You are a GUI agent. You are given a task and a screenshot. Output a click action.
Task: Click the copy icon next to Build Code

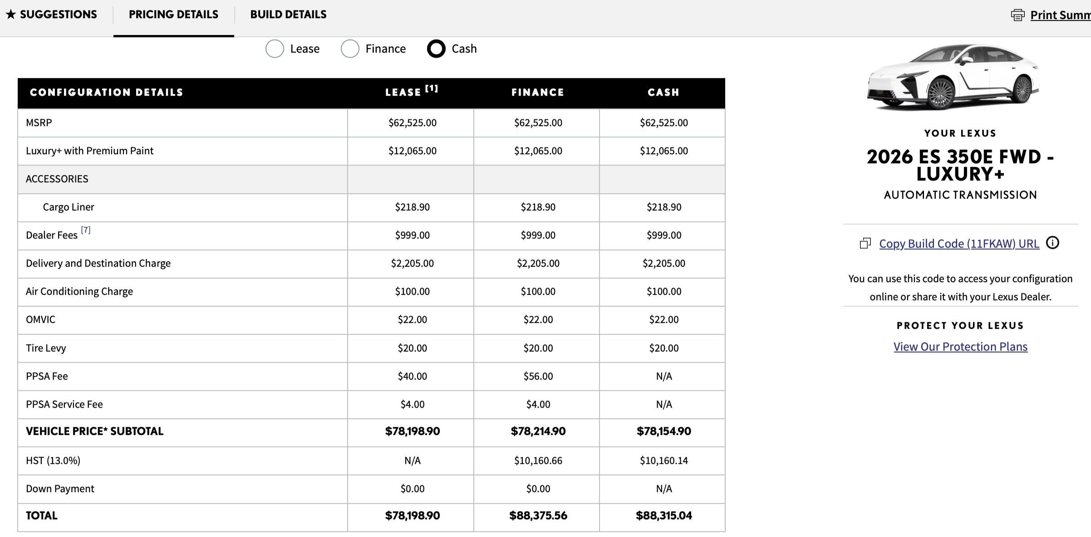click(x=865, y=244)
